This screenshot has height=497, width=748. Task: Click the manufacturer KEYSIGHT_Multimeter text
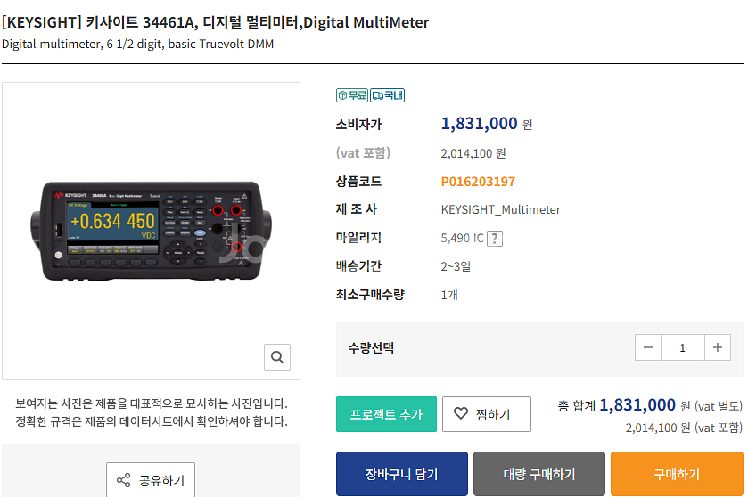click(501, 209)
